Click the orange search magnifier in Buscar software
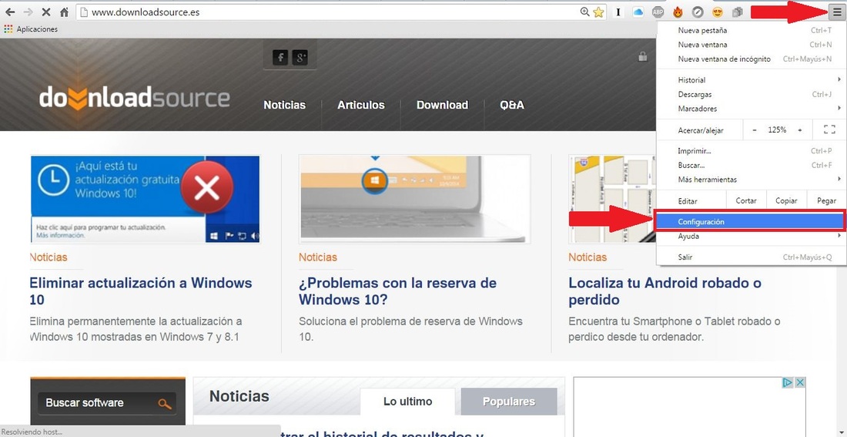The image size is (847, 437). 164,403
